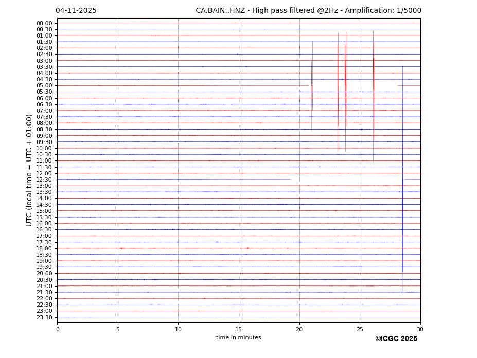Click the CA.BAIN..HNZ plot title
477x358 pixels.
[308, 11]
